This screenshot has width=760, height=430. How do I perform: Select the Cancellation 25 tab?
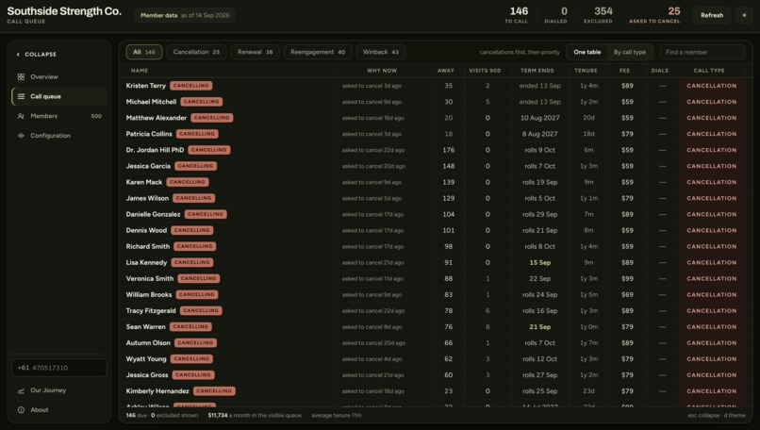pyautogui.click(x=196, y=52)
